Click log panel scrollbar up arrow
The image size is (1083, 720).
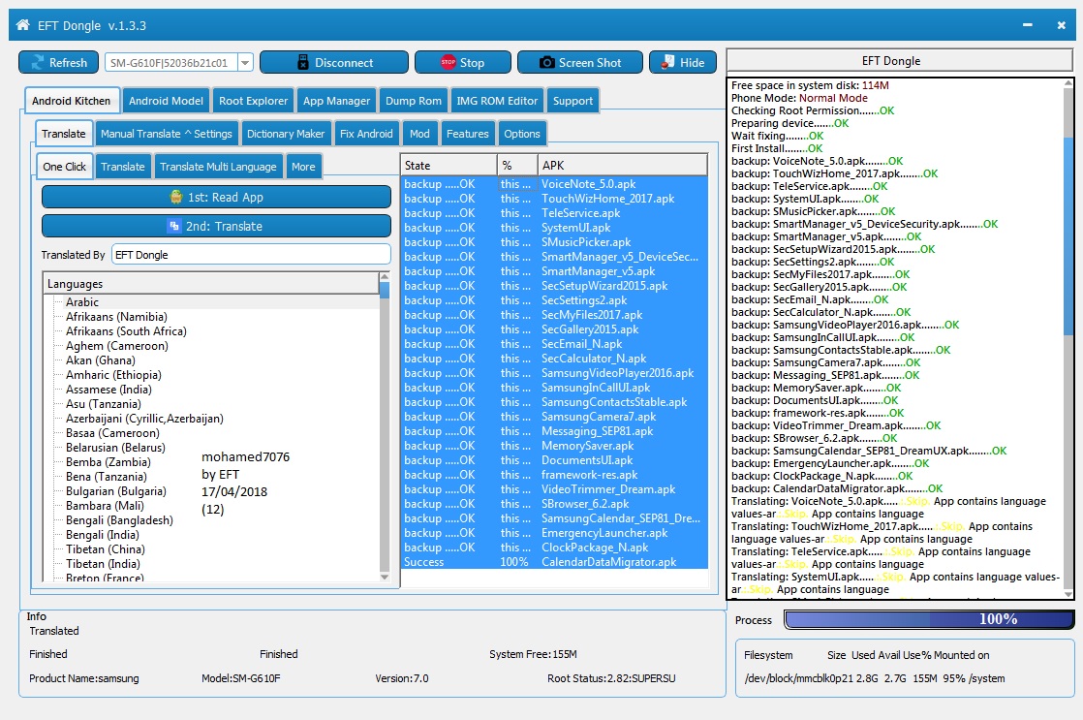pyautogui.click(x=1068, y=84)
